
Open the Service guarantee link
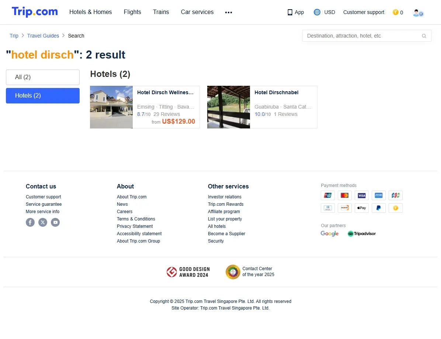(x=44, y=204)
